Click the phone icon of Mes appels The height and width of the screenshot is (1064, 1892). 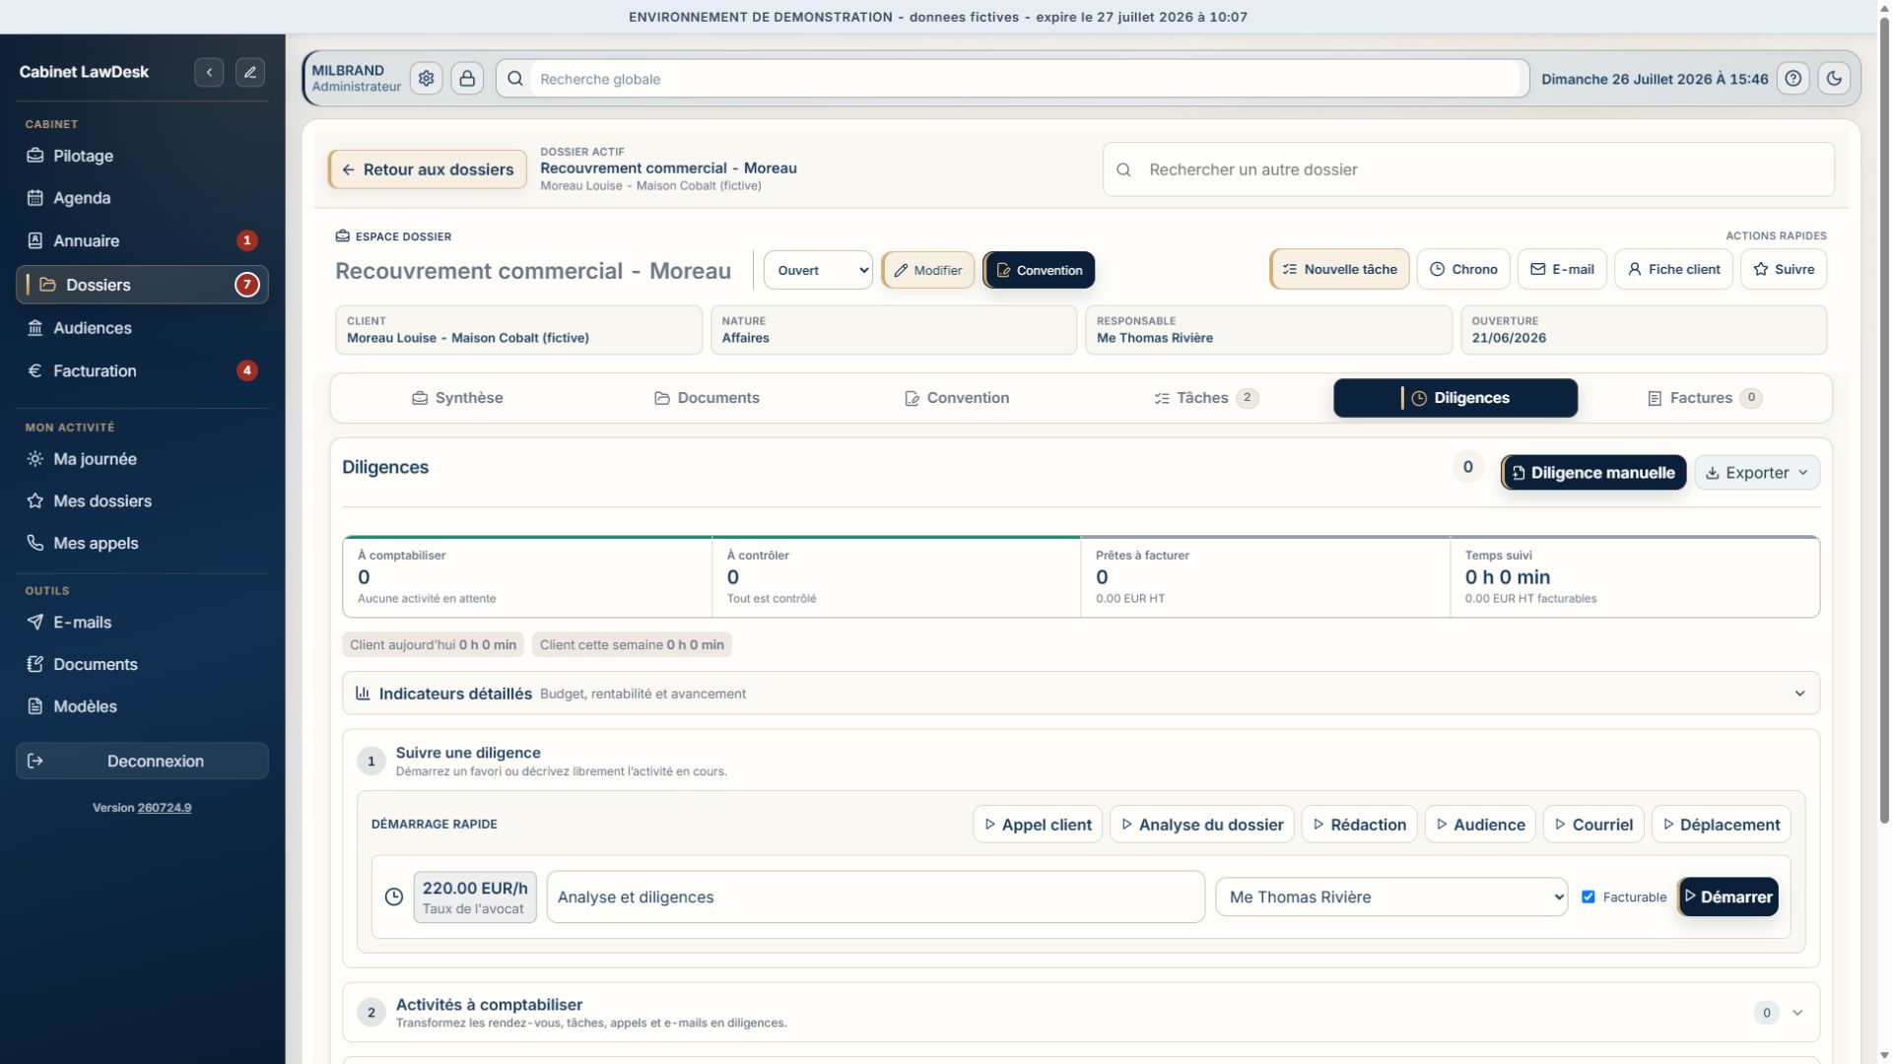pos(35,543)
